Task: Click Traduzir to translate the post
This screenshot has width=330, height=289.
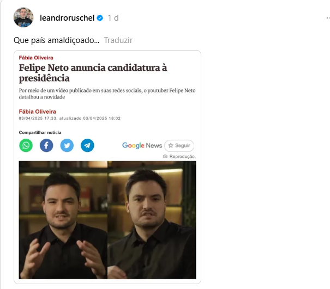Action: click(x=118, y=40)
